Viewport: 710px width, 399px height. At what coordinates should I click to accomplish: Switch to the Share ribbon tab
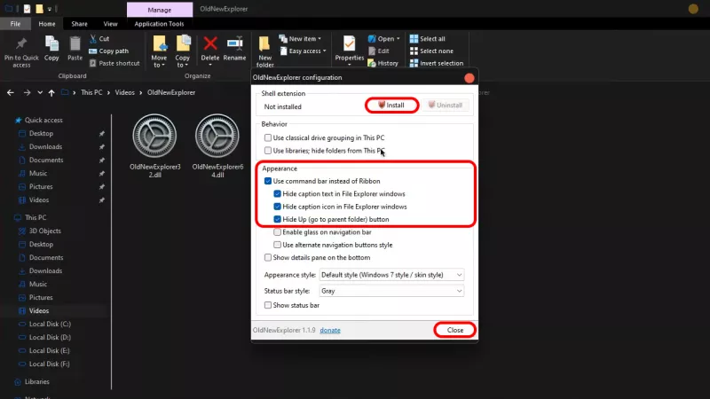(79, 24)
